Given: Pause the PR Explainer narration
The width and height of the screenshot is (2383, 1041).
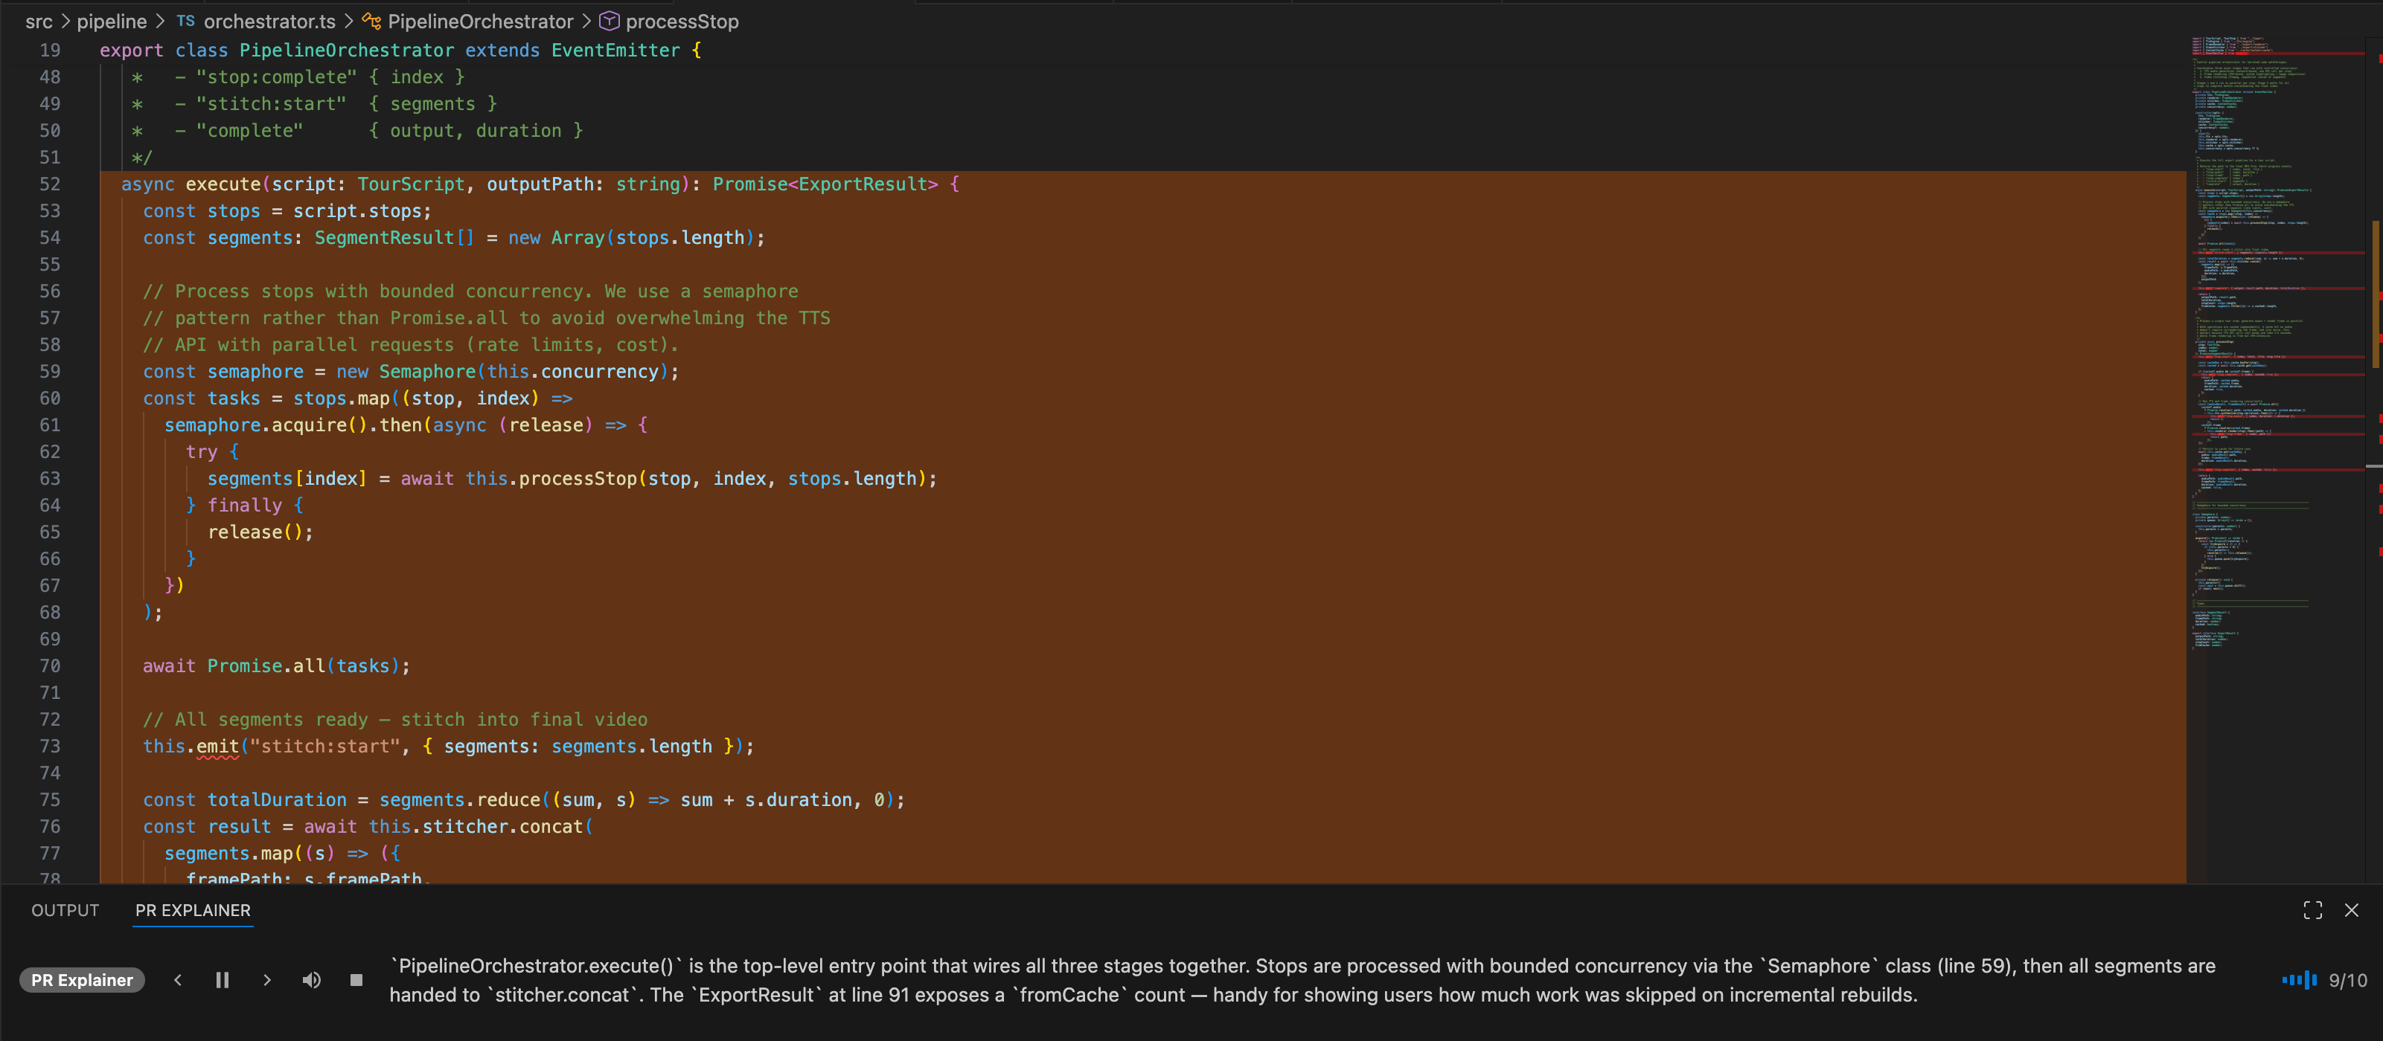Looking at the screenshot, I should pos(222,980).
